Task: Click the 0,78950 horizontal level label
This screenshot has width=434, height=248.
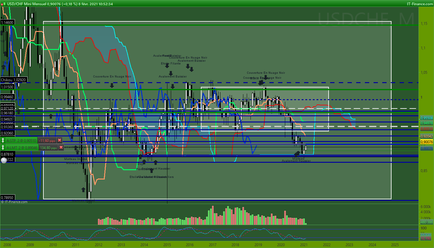Action: point(7,197)
